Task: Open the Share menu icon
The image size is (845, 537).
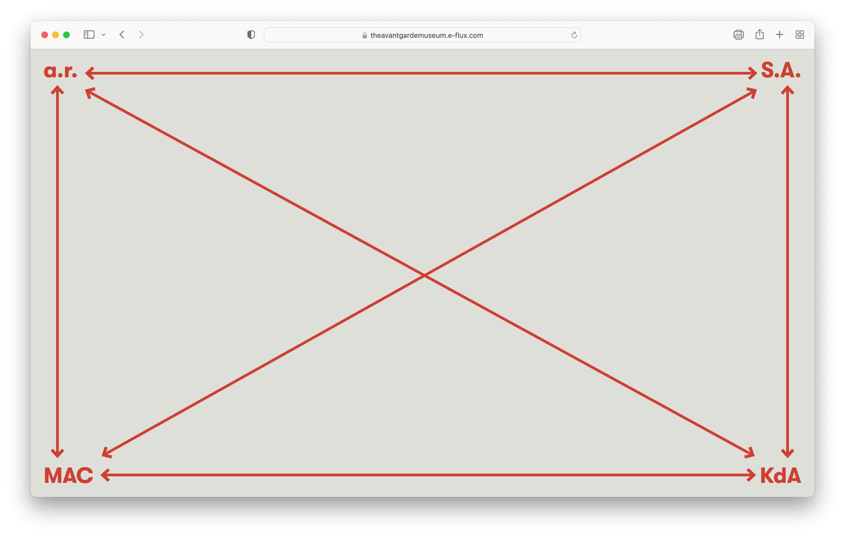Action: [x=759, y=34]
